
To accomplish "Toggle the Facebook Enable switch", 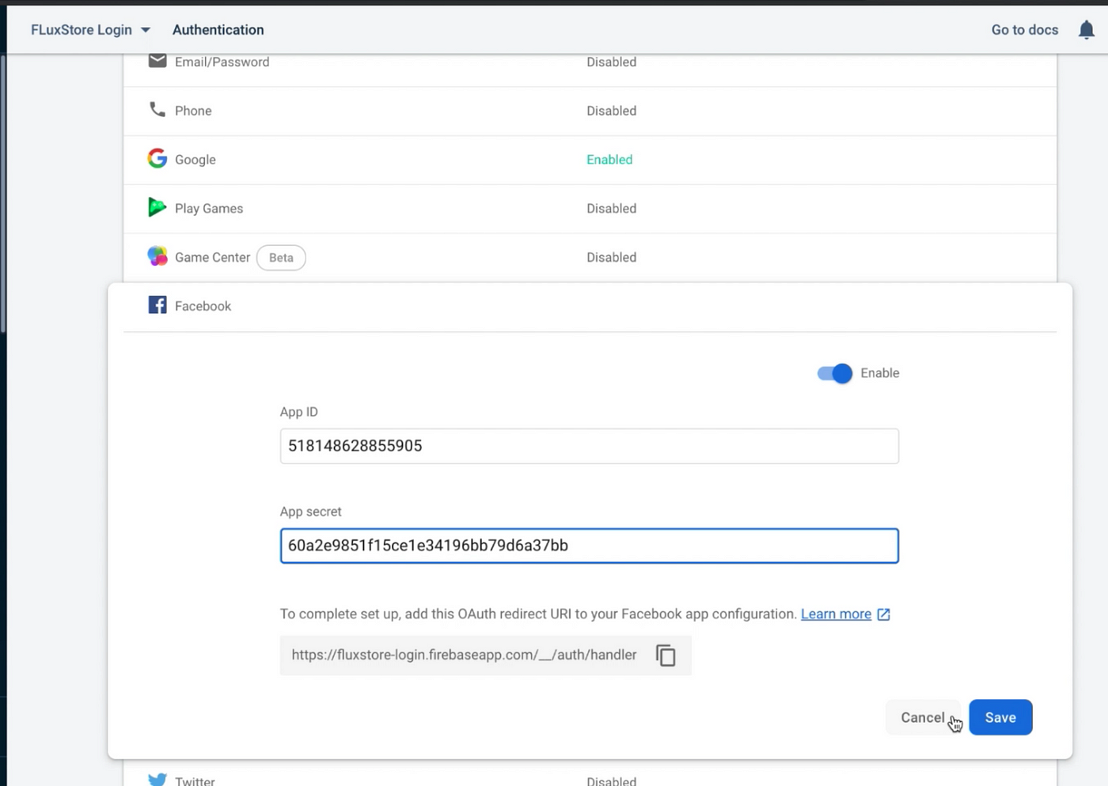I will (x=834, y=373).
